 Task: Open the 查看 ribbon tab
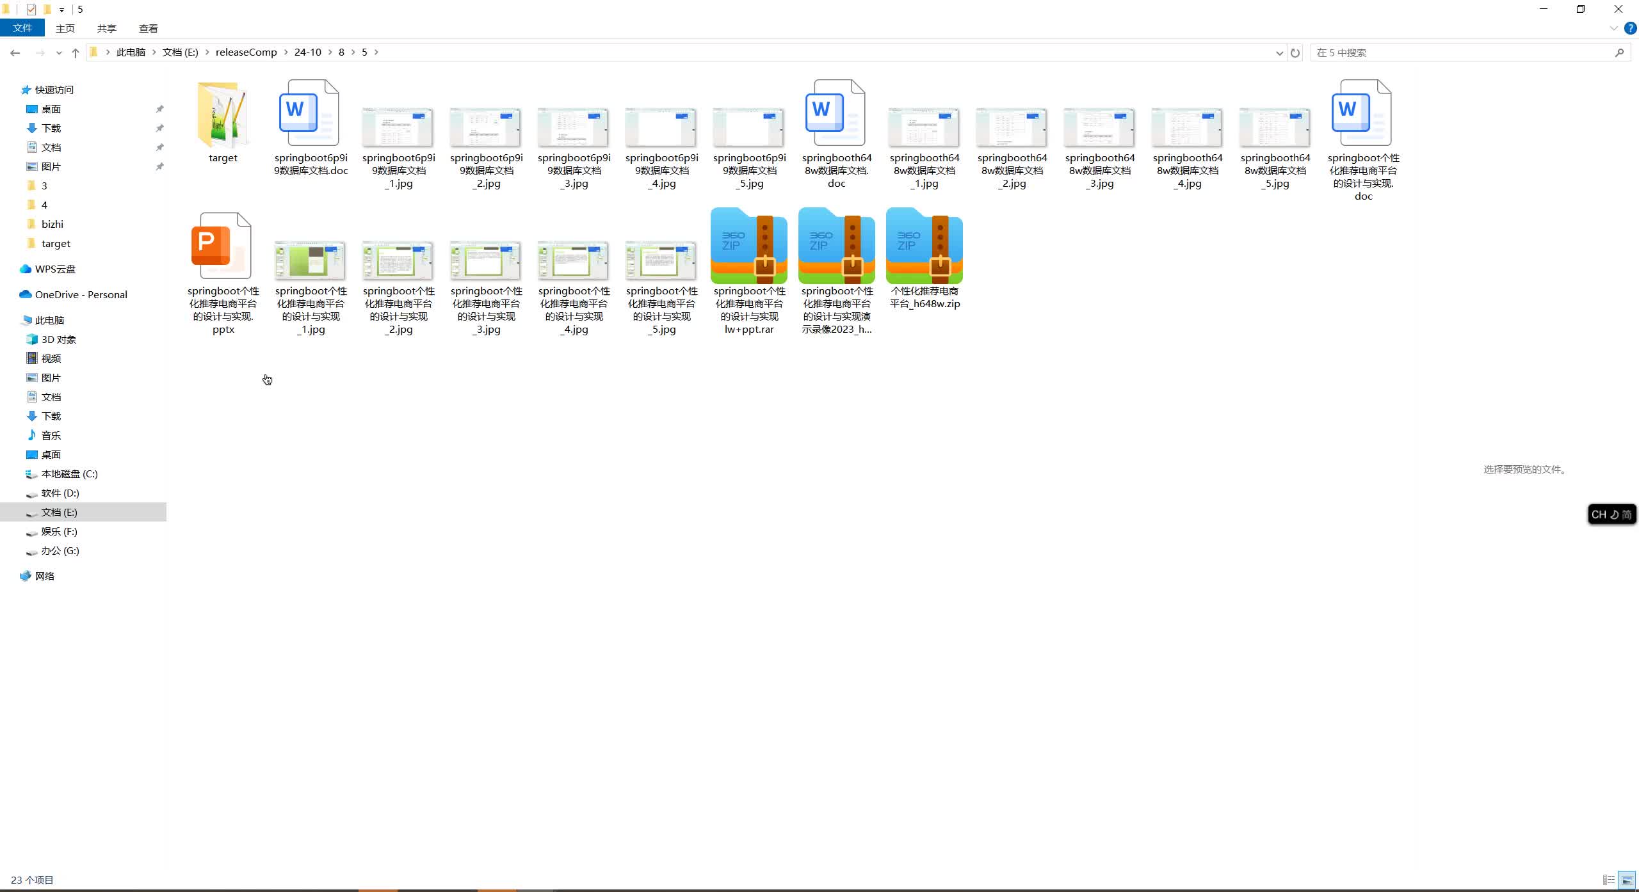tap(148, 28)
